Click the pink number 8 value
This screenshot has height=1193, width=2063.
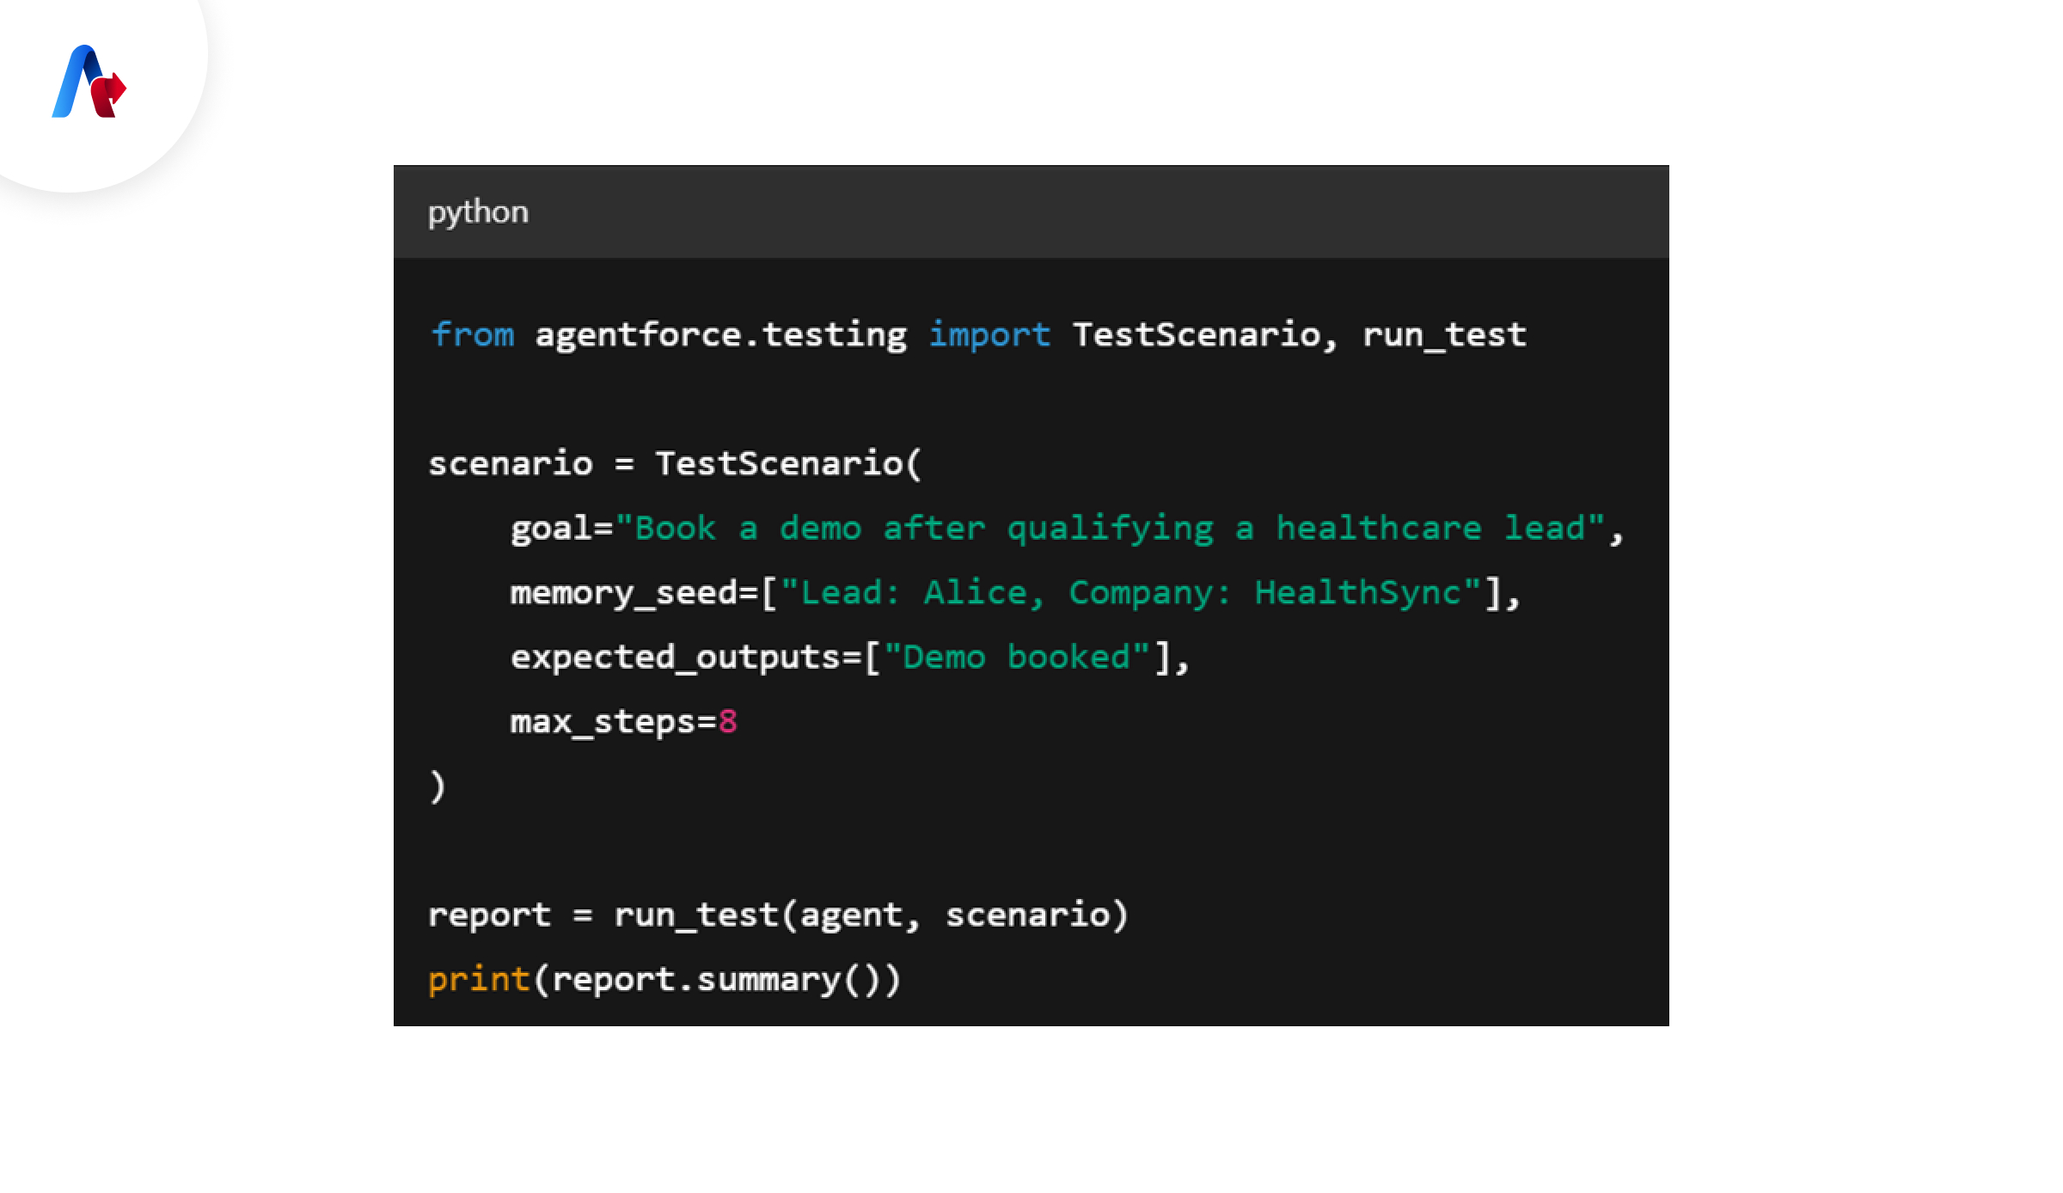coord(728,722)
